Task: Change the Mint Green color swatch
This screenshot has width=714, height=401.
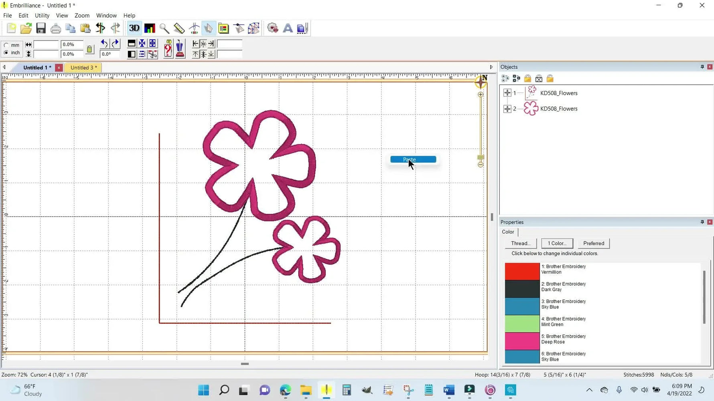Action: coord(522,324)
